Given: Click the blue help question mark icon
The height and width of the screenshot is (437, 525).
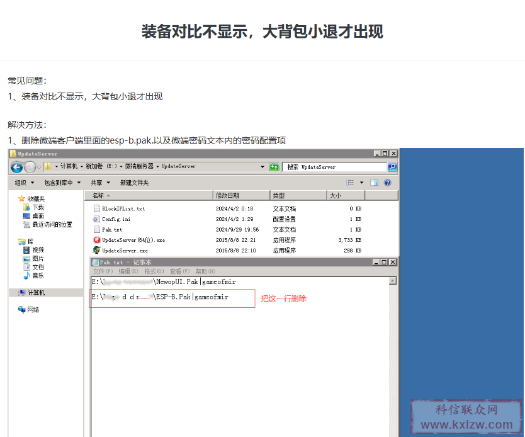Looking at the screenshot, I should (x=388, y=183).
